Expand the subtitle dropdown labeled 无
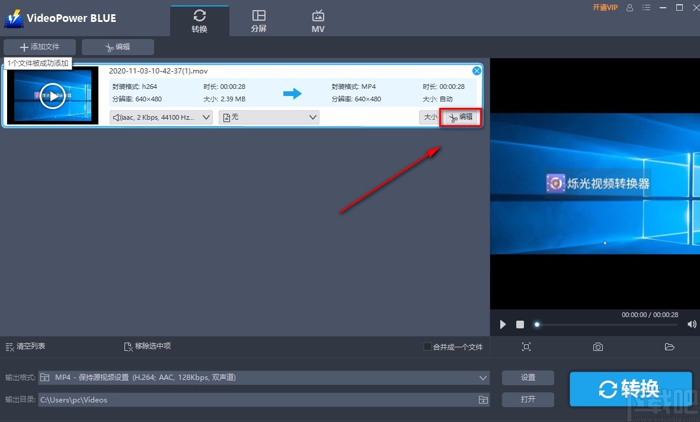The image size is (700, 422). (x=269, y=117)
